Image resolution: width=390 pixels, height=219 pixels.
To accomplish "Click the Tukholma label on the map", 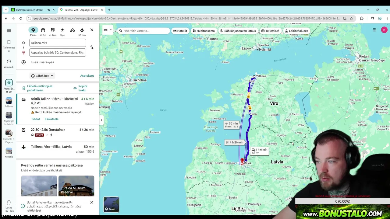I will [139, 80].
